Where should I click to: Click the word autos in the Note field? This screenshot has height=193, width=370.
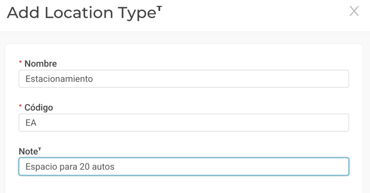[103, 167]
